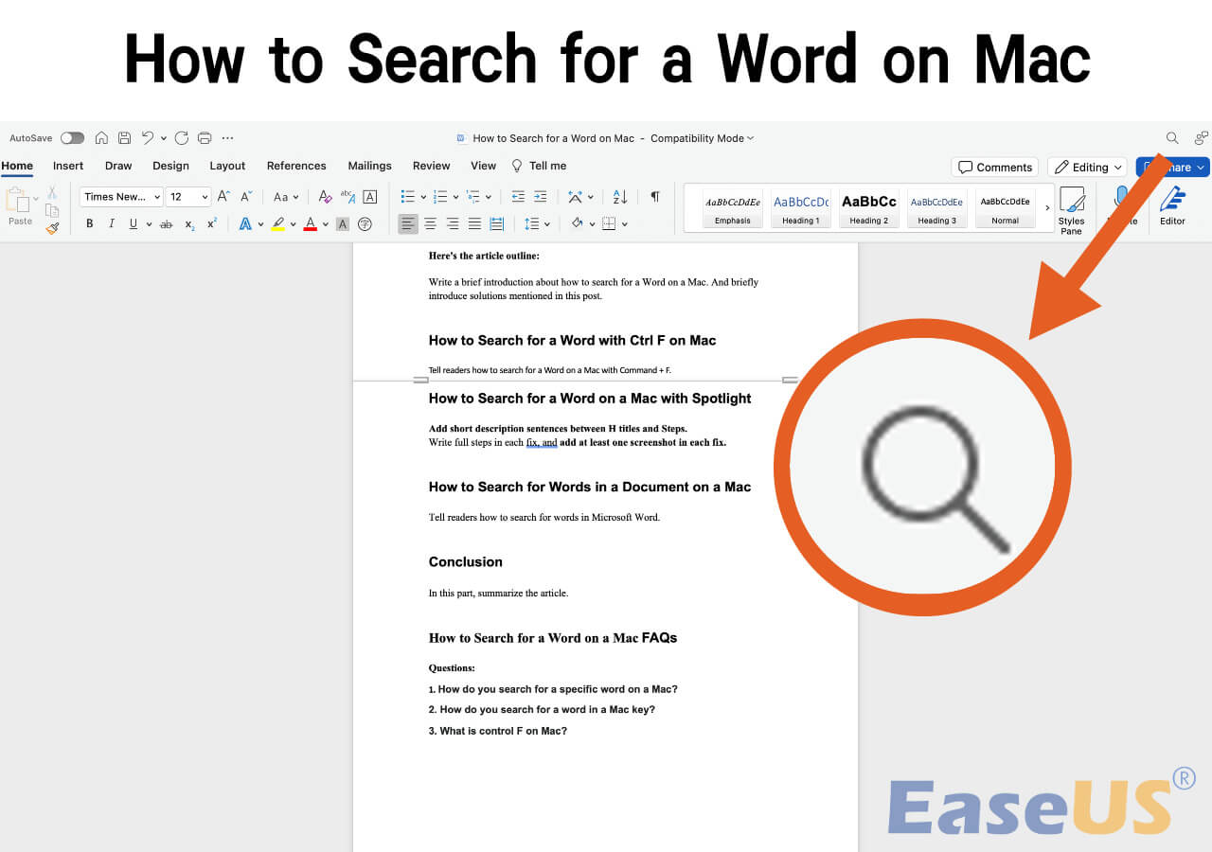Switch to the Mailings tab
This screenshot has height=852, width=1212.
pos(369,166)
